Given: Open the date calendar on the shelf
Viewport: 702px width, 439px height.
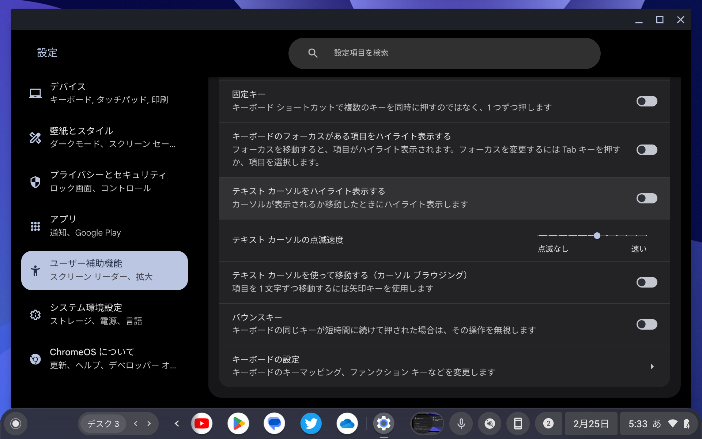Looking at the screenshot, I should coord(591,423).
